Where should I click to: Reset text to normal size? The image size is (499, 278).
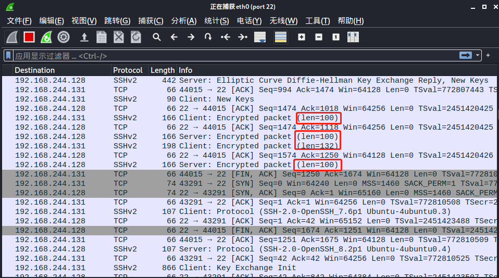pyautogui.click(x=336, y=37)
